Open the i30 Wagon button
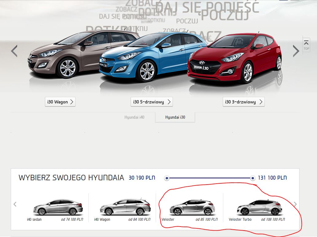Image resolution: width=317 pixels, height=237 pixels. tap(60, 102)
